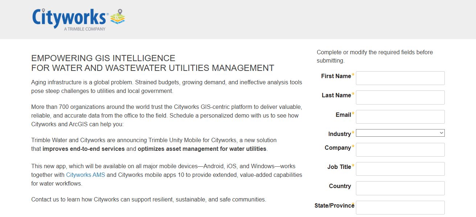
Task: Click the 'Country' form label
Action: (x=340, y=186)
